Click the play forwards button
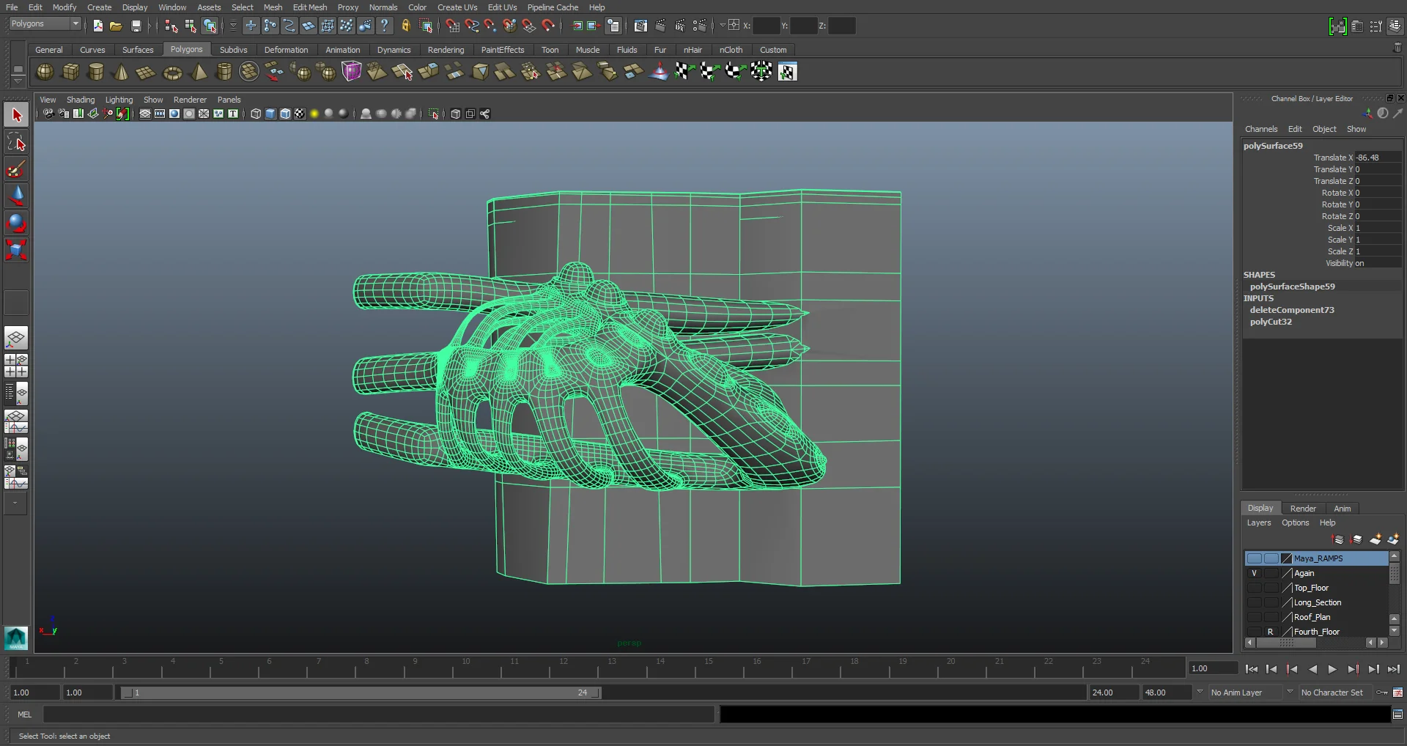Image resolution: width=1407 pixels, height=746 pixels. coord(1332,668)
